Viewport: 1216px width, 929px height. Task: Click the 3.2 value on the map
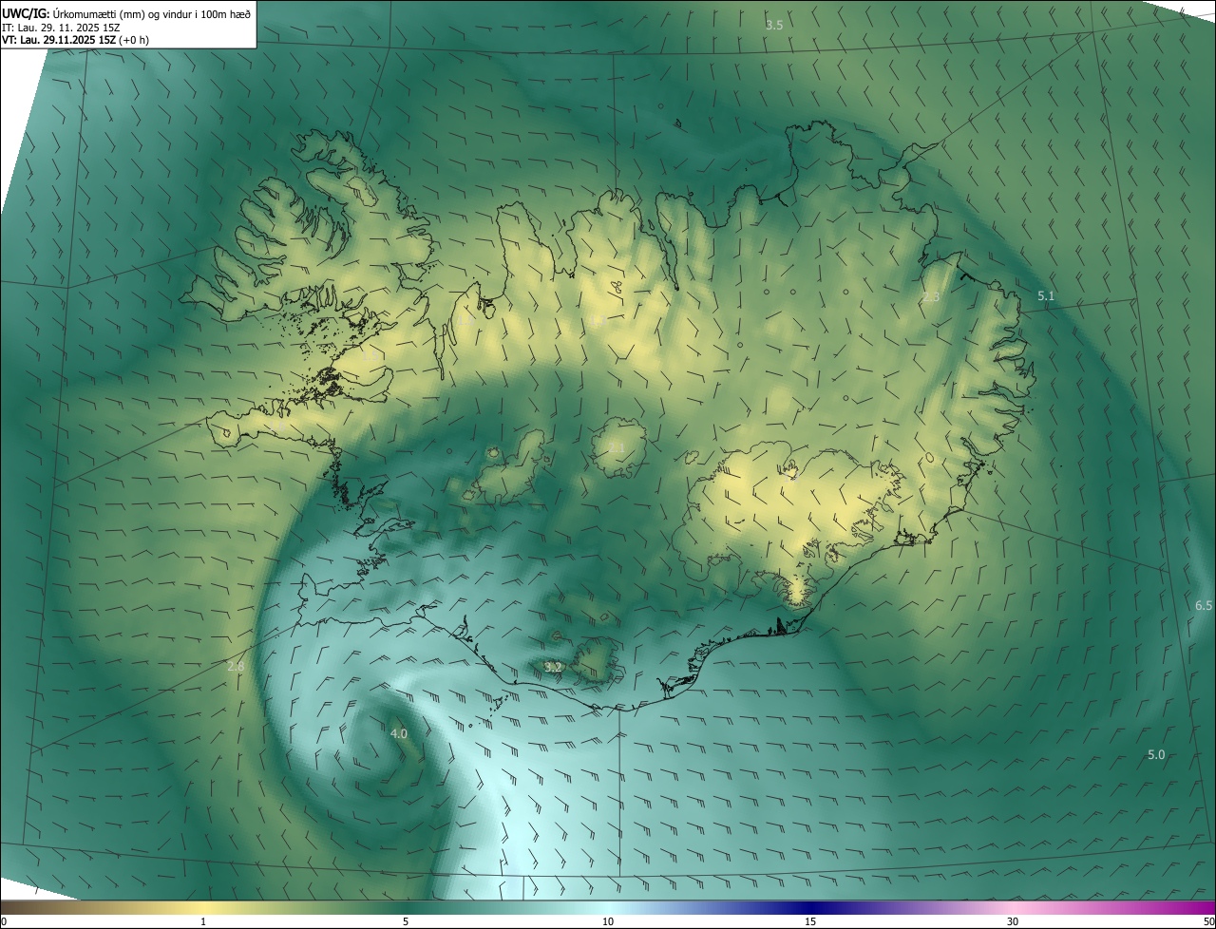553,668
